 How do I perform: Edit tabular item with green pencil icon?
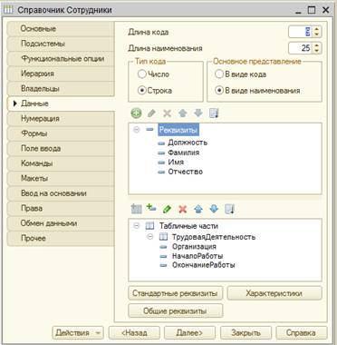[167, 209]
